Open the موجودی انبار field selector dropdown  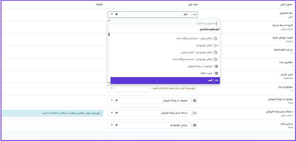click(112, 88)
